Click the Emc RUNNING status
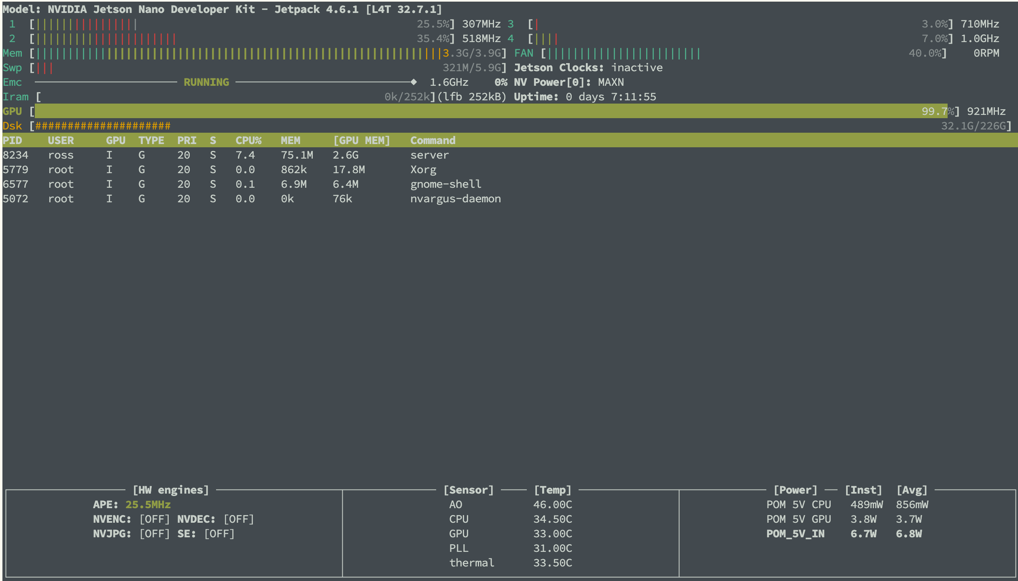The width and height of the screenshot is (1018, 581). pyautogui.click(x=206, y=82)
